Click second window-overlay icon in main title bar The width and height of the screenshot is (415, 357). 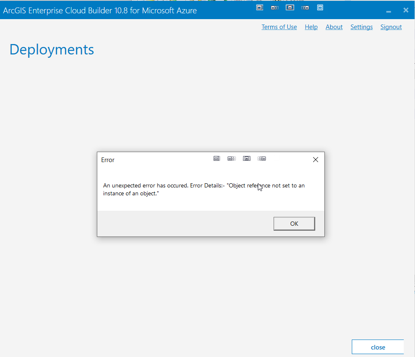[x=275, y=7]
